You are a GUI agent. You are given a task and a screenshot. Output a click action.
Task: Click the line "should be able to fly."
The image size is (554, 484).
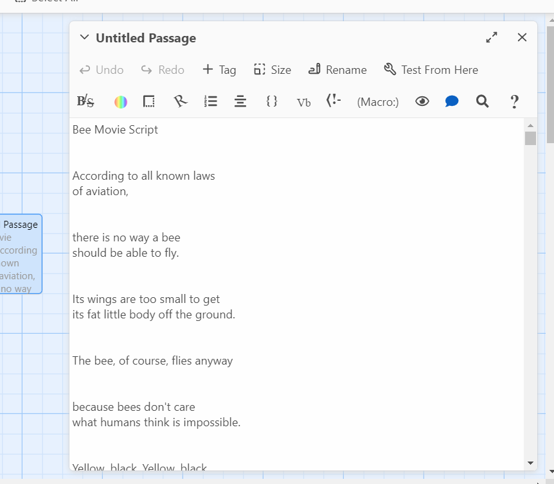coord(125,253)
